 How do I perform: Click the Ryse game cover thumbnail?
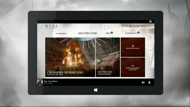tap(40, 82)
